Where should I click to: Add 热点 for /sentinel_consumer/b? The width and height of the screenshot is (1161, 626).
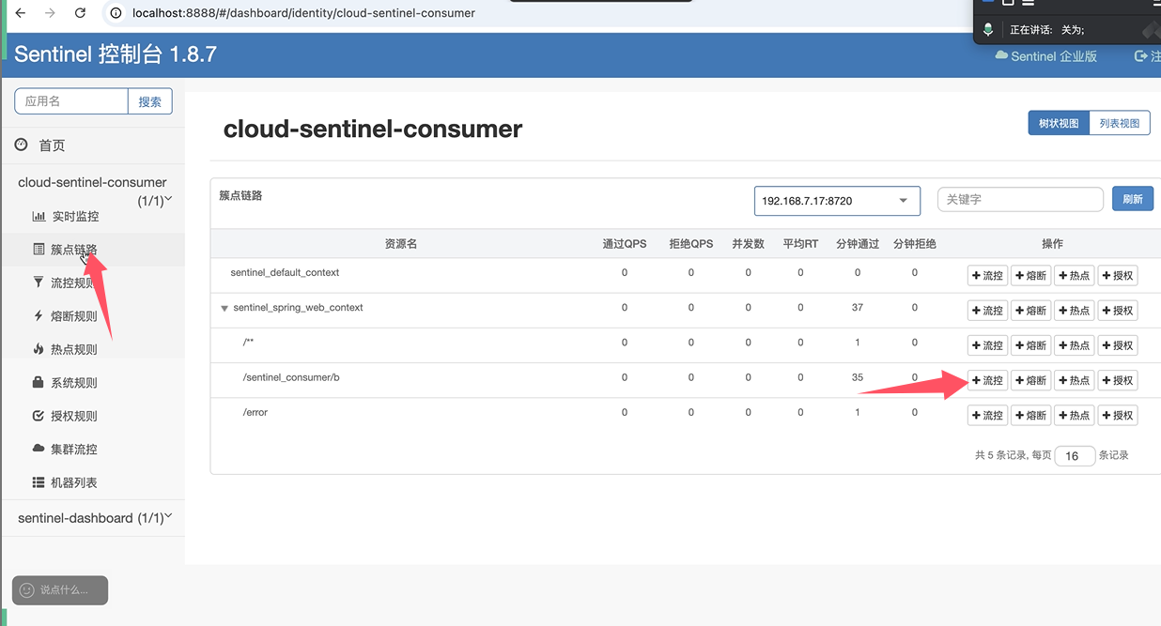(1074, 380)
